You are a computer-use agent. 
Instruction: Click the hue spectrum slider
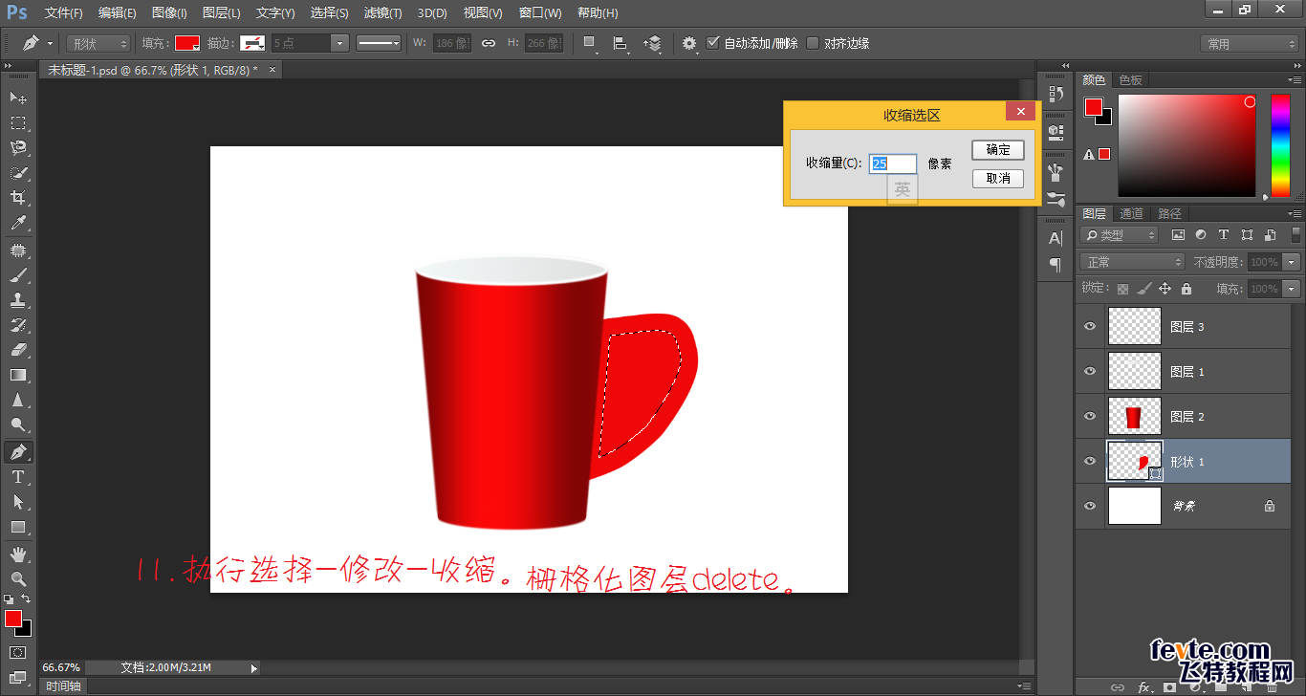tap(1279, 145)
